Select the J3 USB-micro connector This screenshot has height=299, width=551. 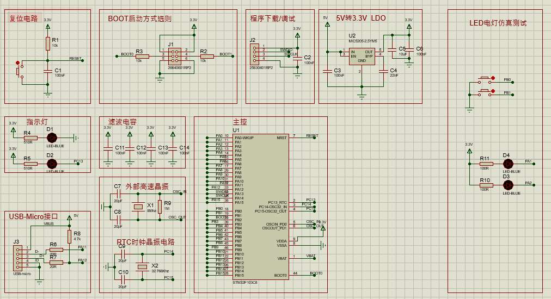(x=17, y=258)
